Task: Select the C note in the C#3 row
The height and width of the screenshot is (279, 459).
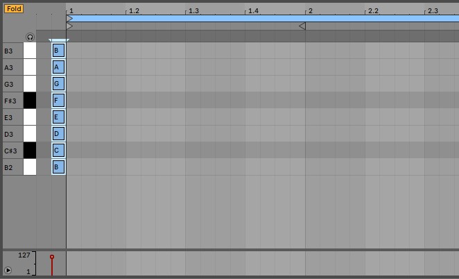Action: coord(58,151)
